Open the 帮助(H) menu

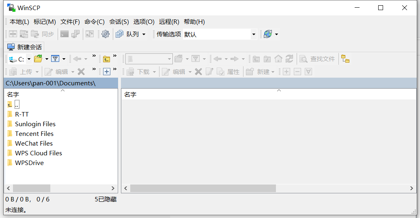pos(194,21)
